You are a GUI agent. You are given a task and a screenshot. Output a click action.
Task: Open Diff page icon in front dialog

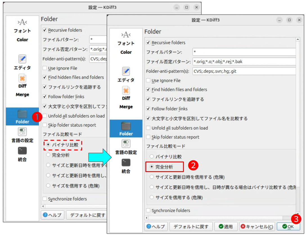tap(126, 91)
